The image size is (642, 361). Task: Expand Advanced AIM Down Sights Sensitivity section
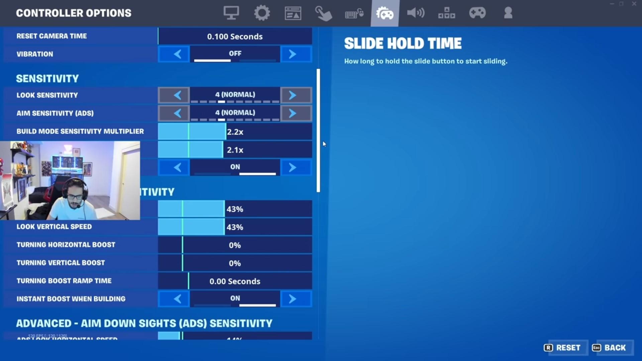tap(145, 323)
